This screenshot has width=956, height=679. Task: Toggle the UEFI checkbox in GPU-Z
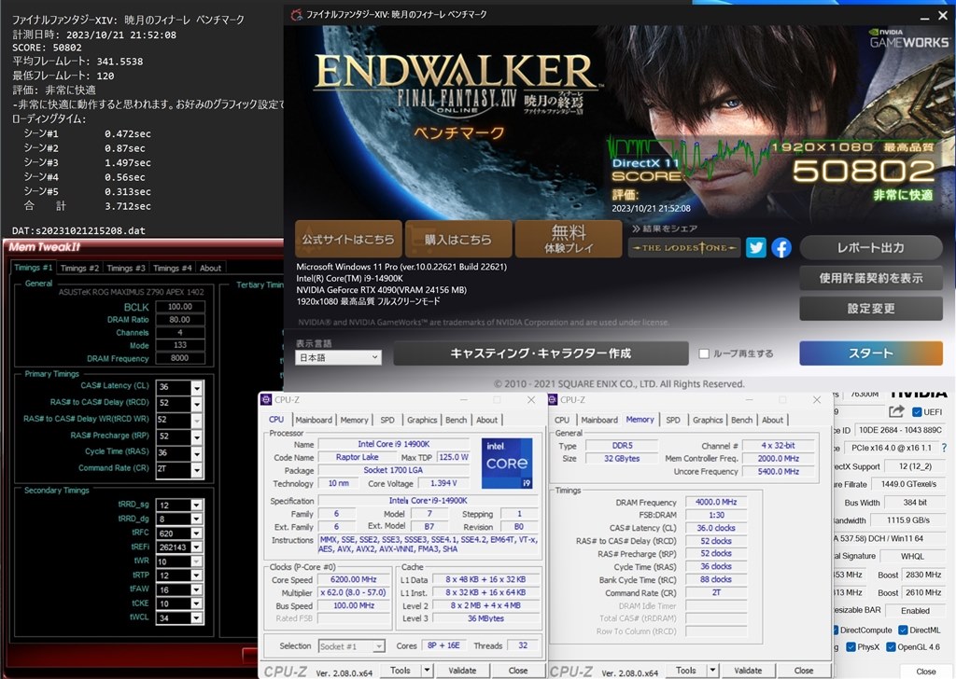pyautogui.click(x=917, y=411)
